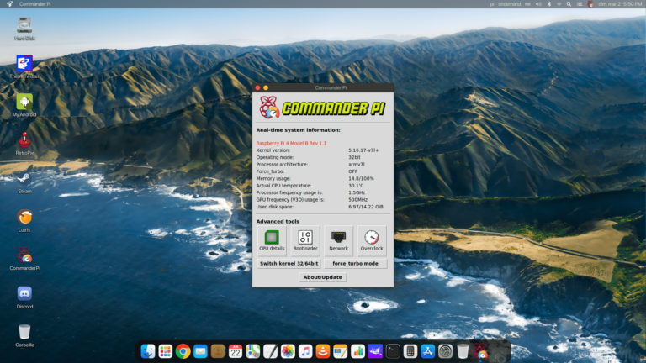Open Finder in the dock
The width and height of the screenshot is (646, 363).
click(x=147, y=351)
